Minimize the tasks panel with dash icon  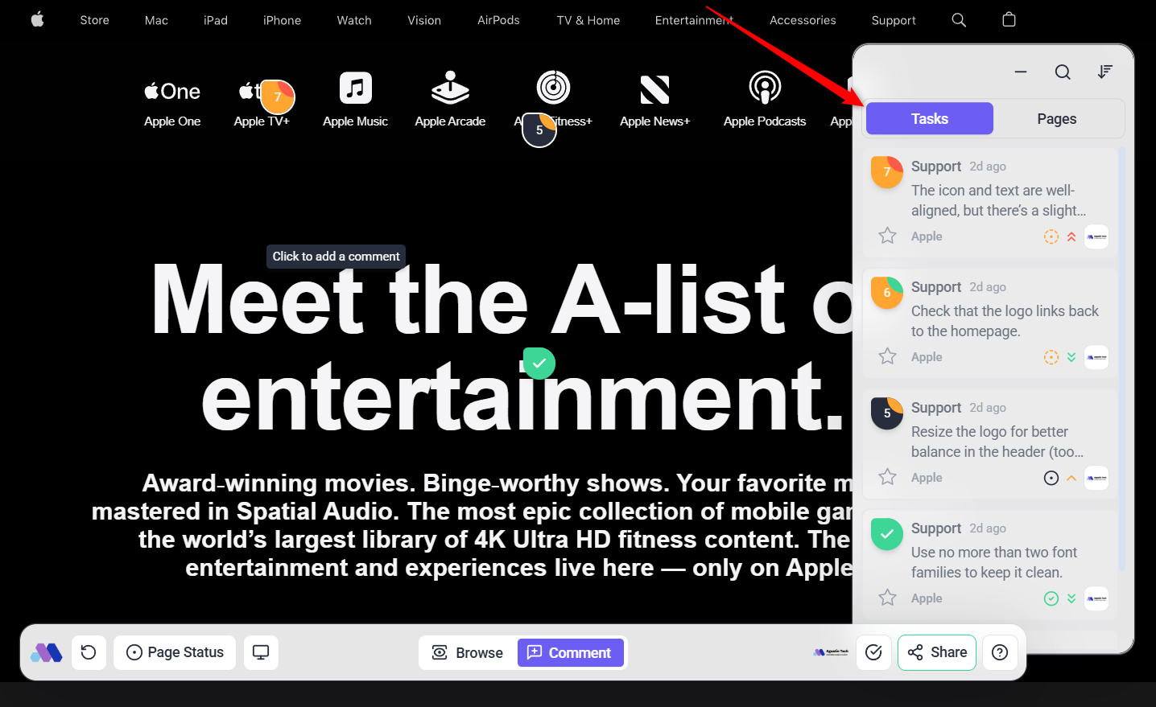coord(1021,72)
